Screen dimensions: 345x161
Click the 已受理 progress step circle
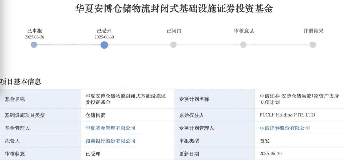104,45
